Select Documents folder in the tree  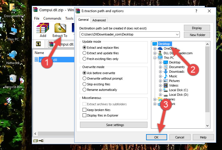[x=177, y=67]
